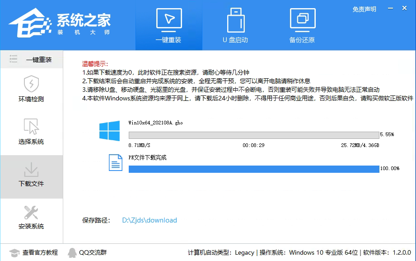Click the Windows logo beside the GHO download

click(110, 131)
